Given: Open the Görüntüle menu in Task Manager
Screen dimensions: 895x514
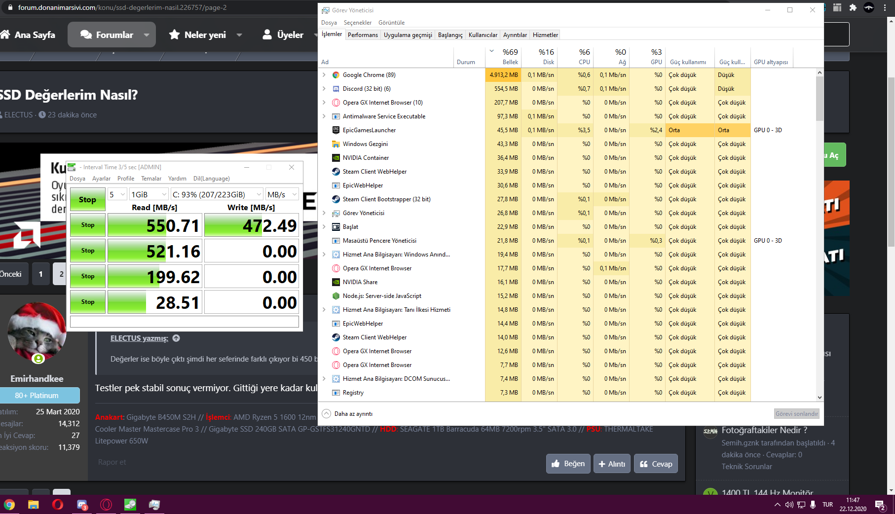Looking at the screenshot, I should click(x=392, y=23).
